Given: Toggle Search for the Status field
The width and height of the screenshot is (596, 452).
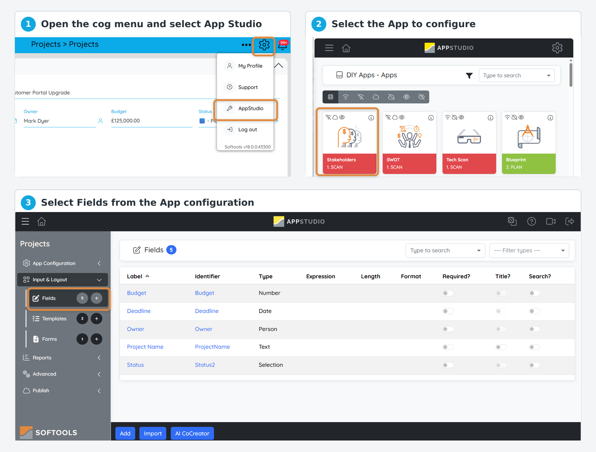Looking at the screenshot, I should click(x=535, y=365).
